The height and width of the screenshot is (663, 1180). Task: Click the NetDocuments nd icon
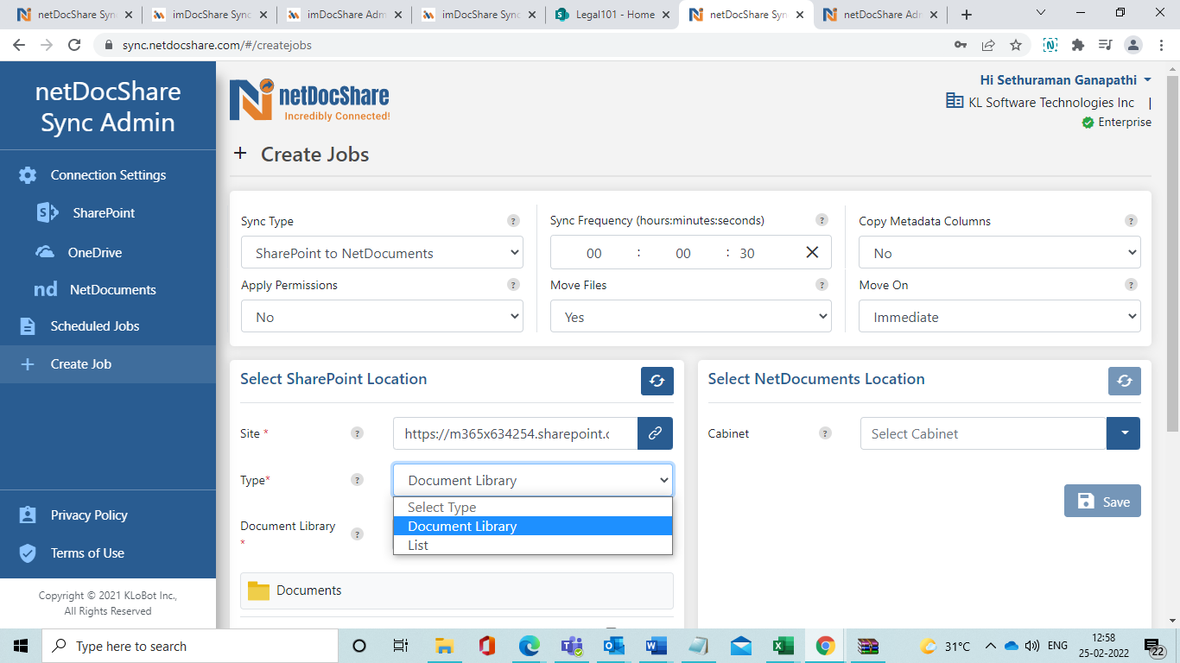click(45, 289)
